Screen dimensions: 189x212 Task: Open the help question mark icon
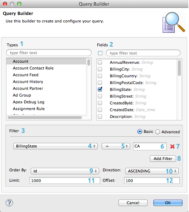[9, 203]
